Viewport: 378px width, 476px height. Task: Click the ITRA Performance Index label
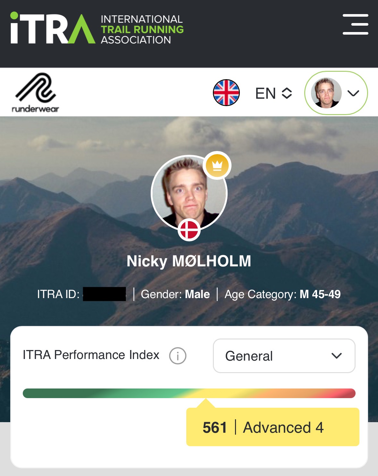click(91, 355)
